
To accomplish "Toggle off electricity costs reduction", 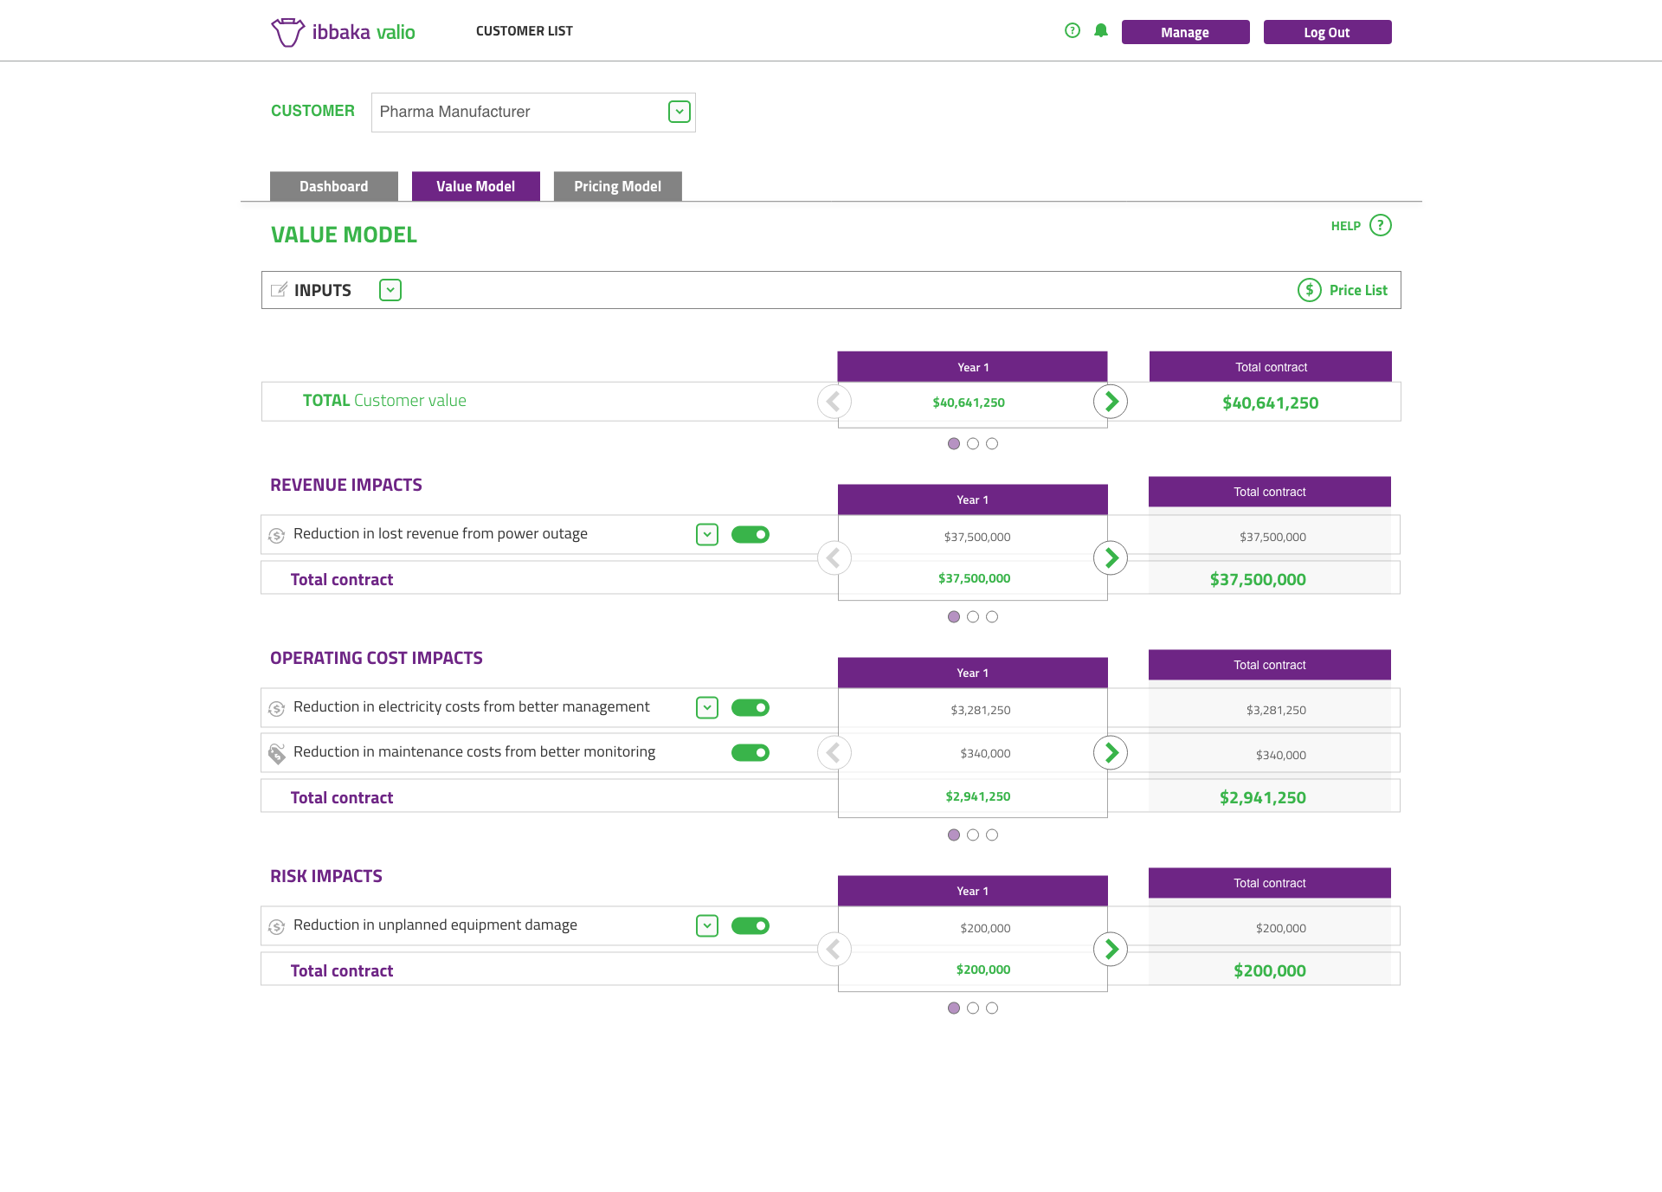I will [x=750, y=708].
